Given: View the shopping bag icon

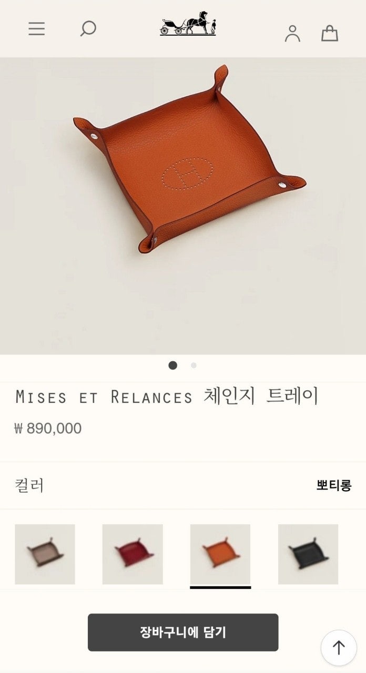Looking at the screenshot, I should click(x=330, y=33).
